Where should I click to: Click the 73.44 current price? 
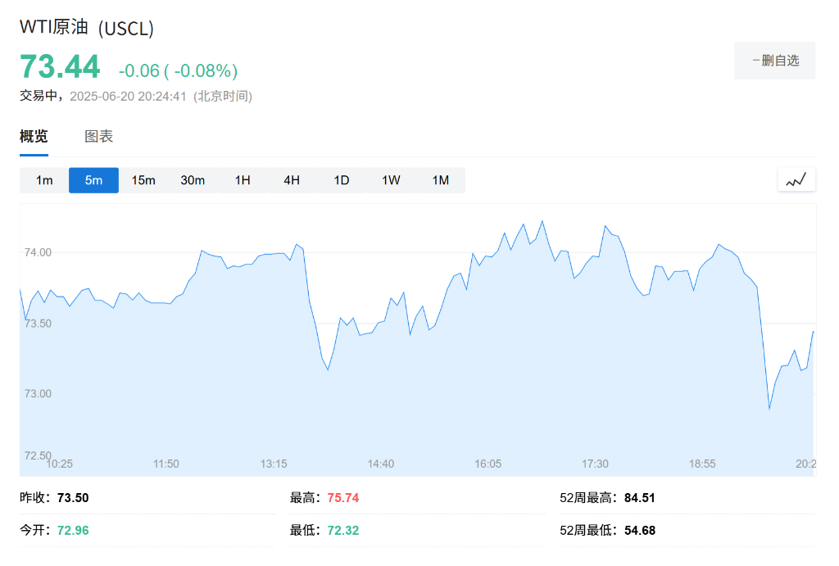pos(60,66)
